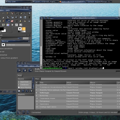Click the Filter input field in pympd

coord(80,79)
